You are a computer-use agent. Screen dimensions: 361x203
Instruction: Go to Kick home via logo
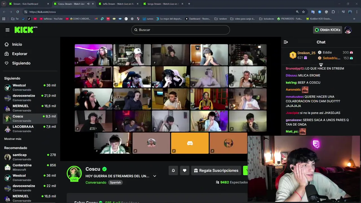(26, 30)
